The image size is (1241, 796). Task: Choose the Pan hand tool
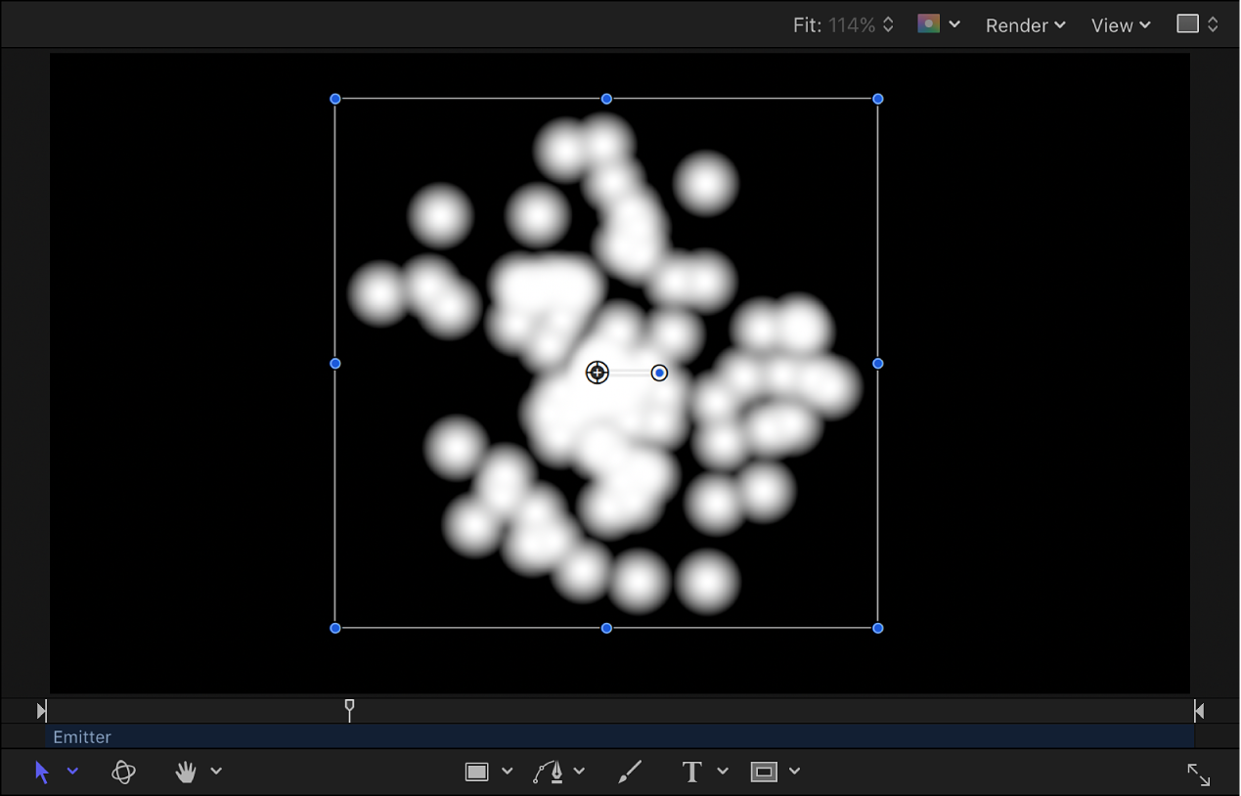pos(185,772)
